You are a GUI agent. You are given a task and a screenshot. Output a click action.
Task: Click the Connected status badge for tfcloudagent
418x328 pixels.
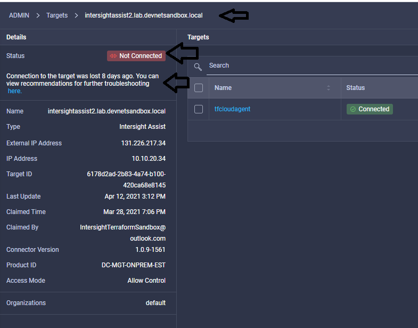click(x=370, y=109)
